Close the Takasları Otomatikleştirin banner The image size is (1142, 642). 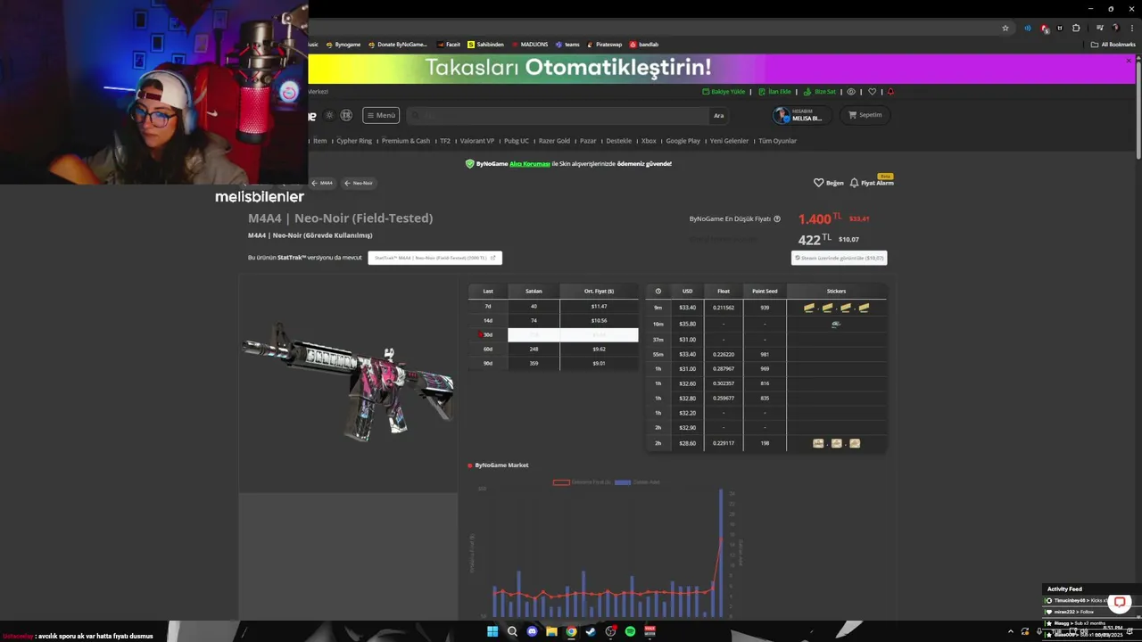pyautogui.click(x=1129, y=61)
